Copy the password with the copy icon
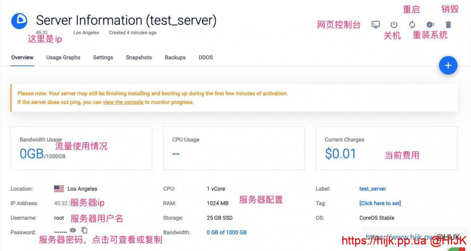The width and height of the screenshot is (471, 251). click(85, 230)
